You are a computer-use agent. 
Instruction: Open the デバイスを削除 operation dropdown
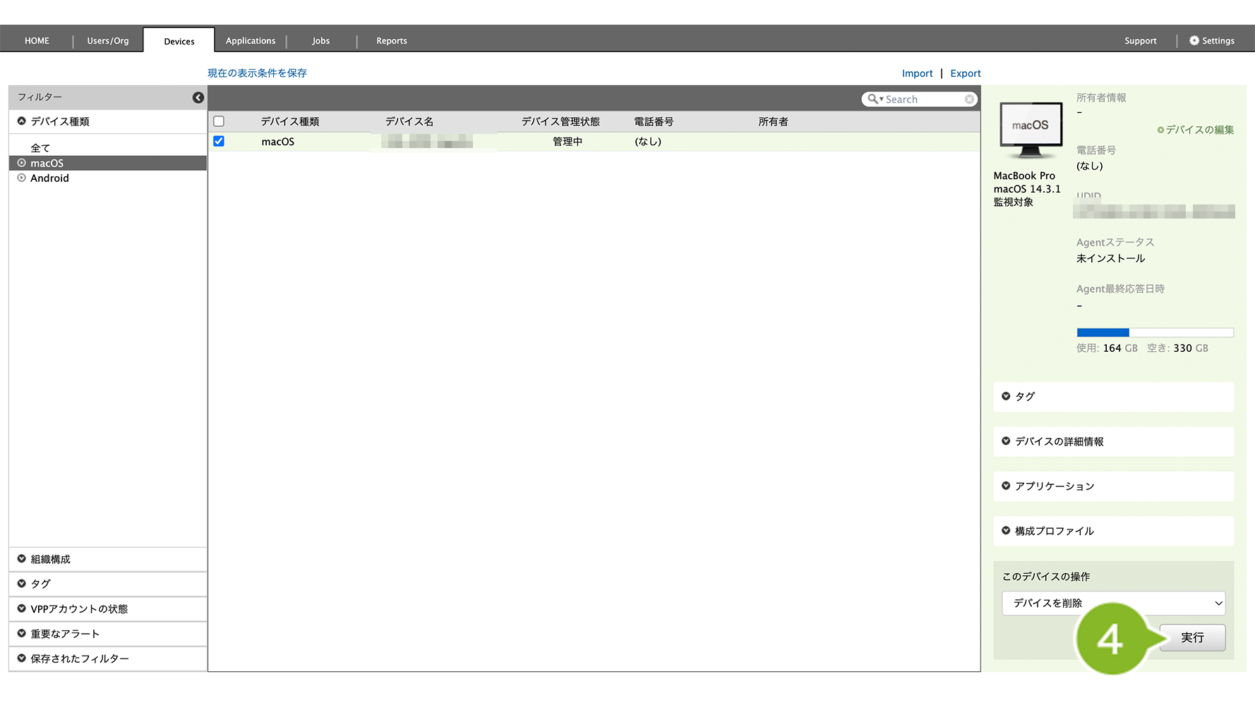pyautogui.click(x=1113, y=603)
